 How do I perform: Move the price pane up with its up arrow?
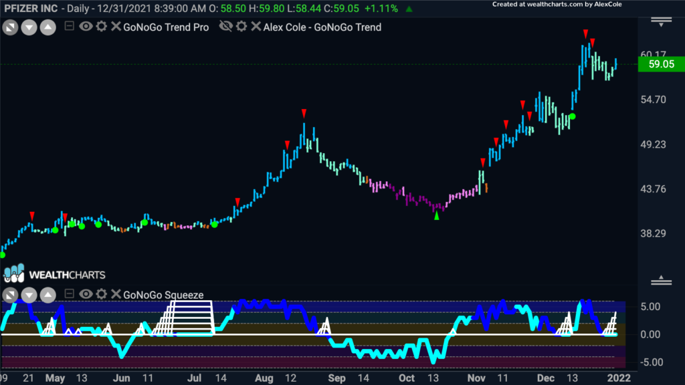pos(48,28)
